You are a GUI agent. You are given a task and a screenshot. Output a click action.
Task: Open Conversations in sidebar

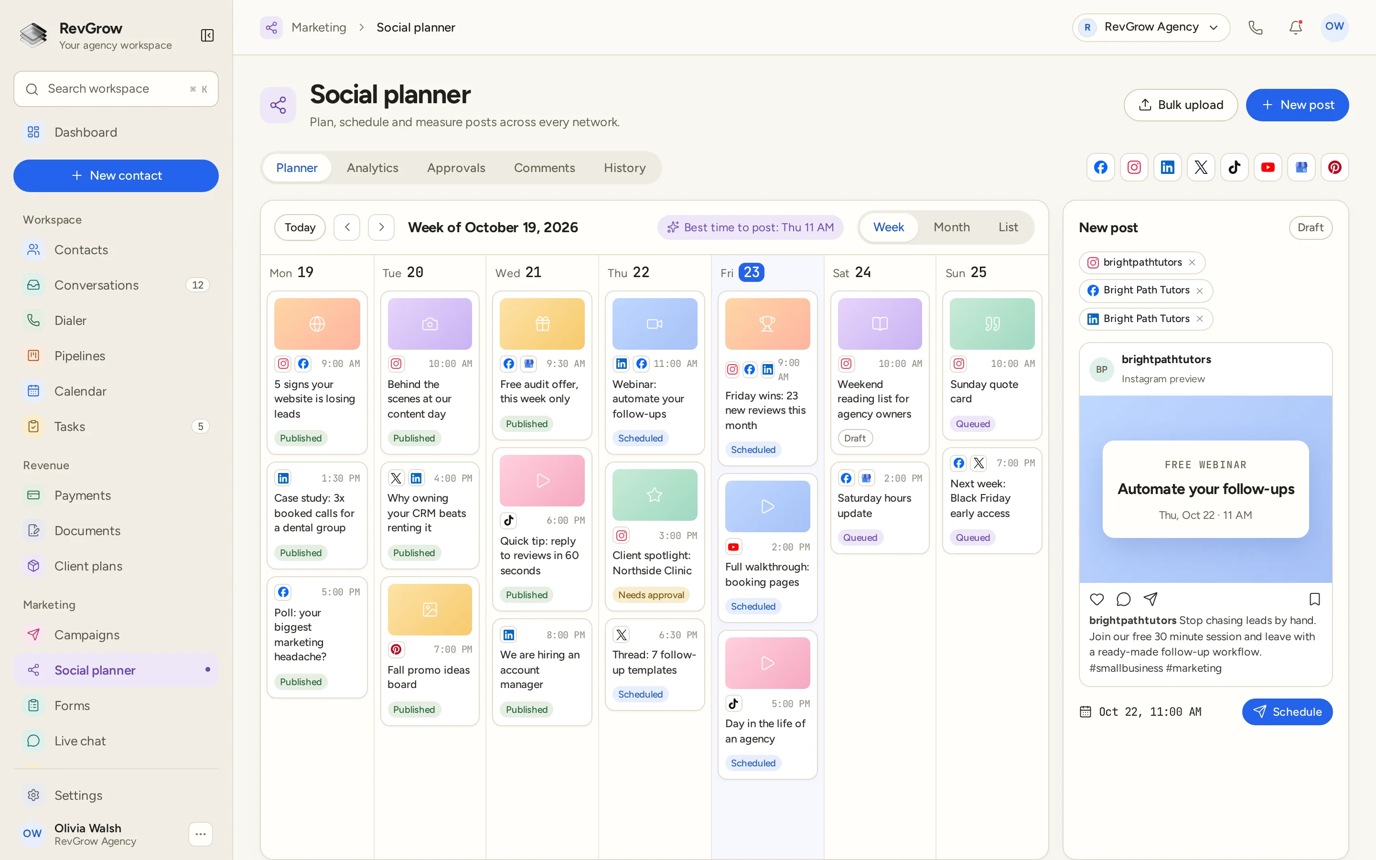pos(116,285)
